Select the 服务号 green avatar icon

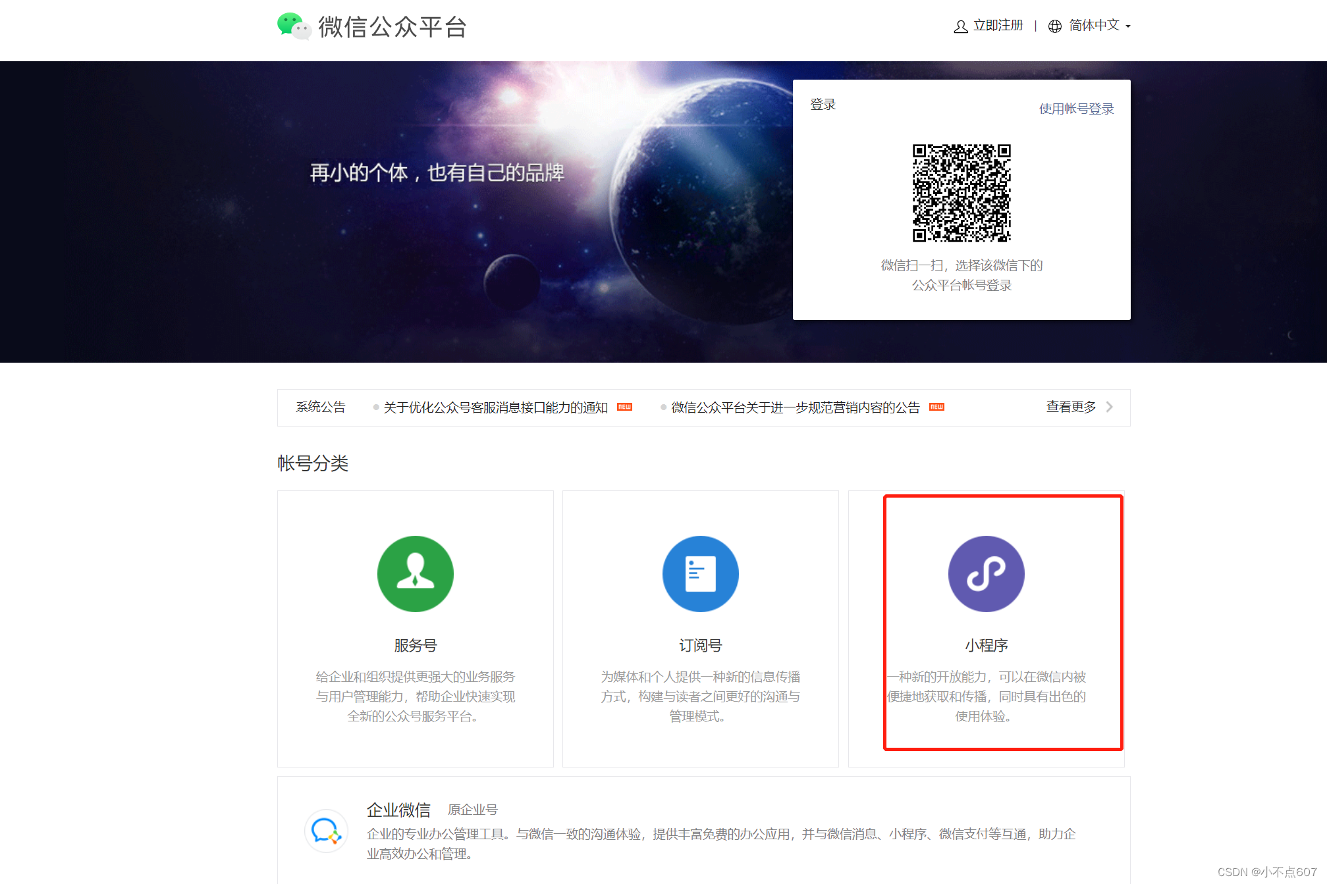tap(415, 573)
